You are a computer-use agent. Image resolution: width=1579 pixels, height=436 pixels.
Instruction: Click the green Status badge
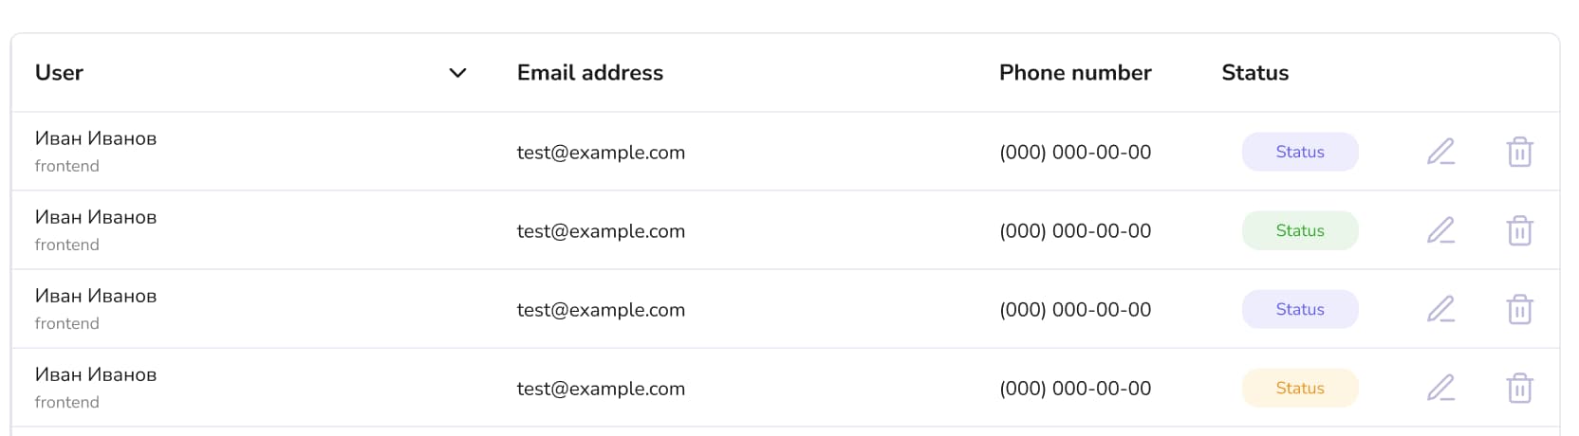[x=1300, y=230]
